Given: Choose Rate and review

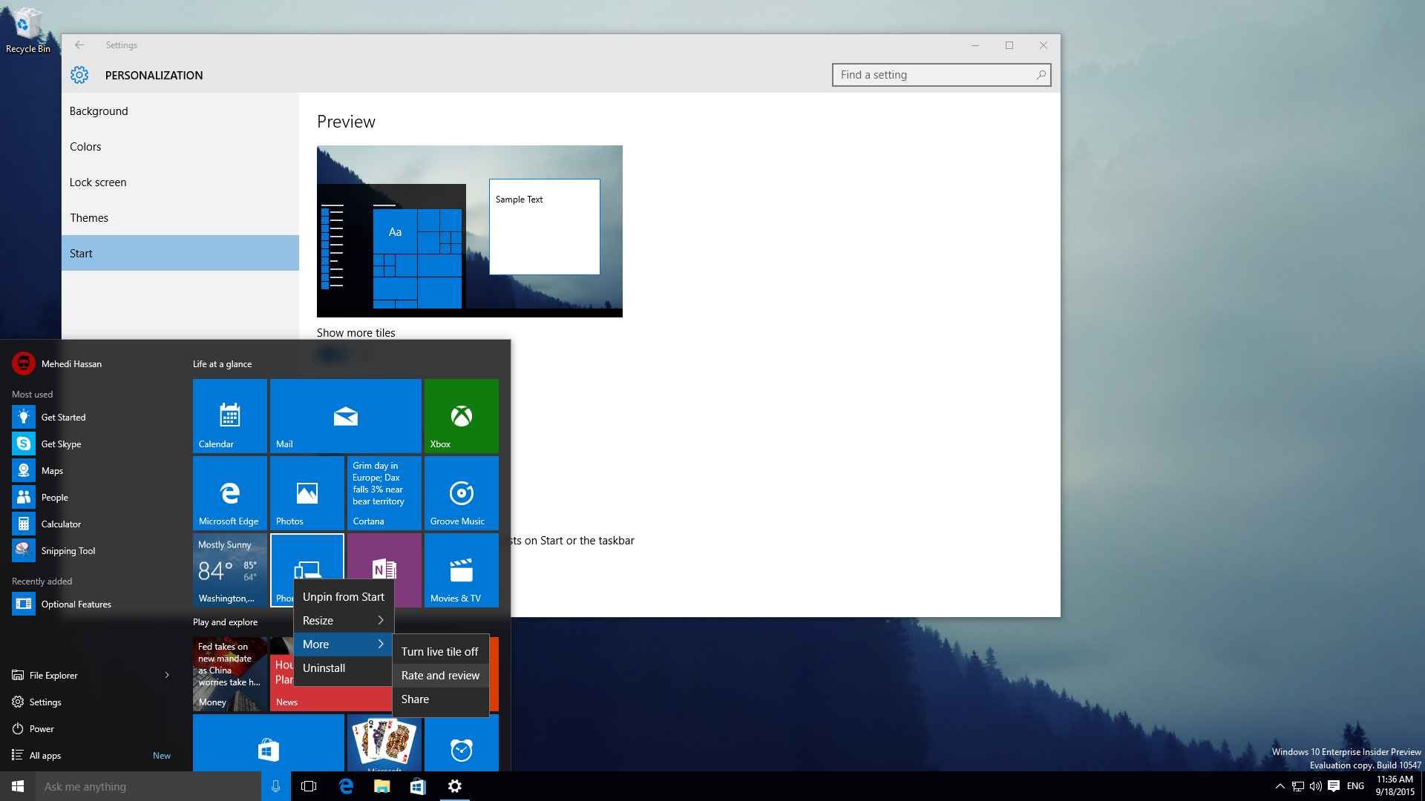Looking at the screenshot, I should click(440, 675).
